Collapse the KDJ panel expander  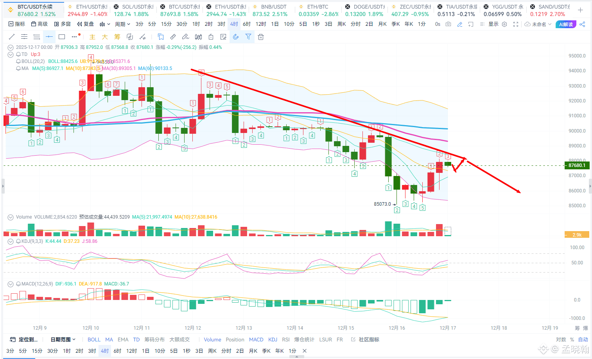[11, 241]
